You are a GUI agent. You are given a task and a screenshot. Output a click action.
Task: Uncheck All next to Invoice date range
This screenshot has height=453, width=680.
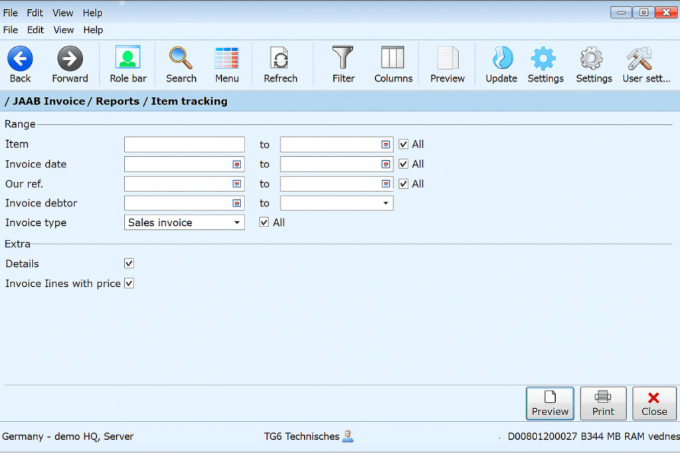pos(403,163)
